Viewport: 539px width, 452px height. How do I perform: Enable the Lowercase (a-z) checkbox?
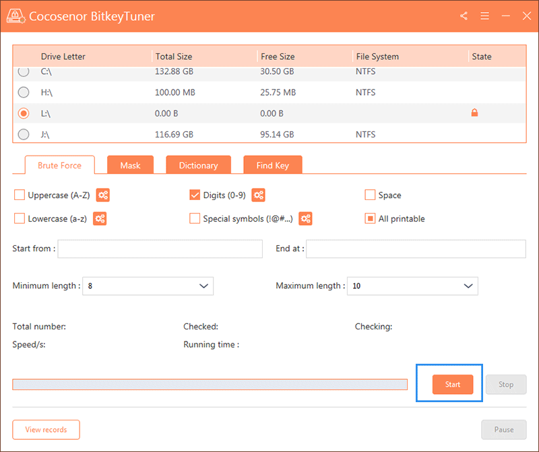tap(20, 218)
